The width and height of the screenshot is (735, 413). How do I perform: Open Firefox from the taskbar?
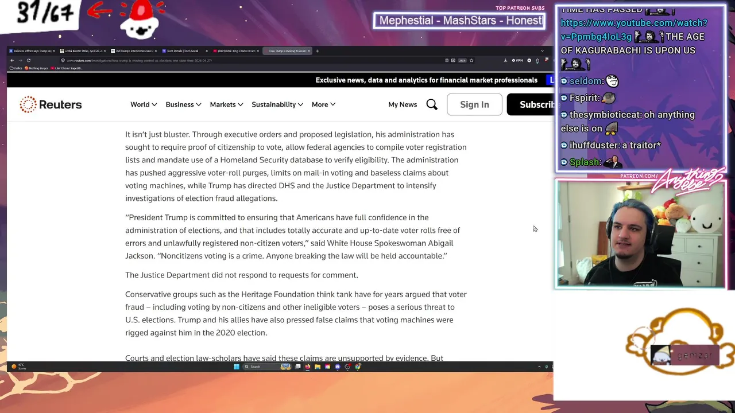click(x=307, y=367)
